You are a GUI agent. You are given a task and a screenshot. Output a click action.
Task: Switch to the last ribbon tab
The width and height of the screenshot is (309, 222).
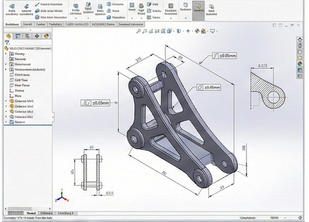point(131,24)
